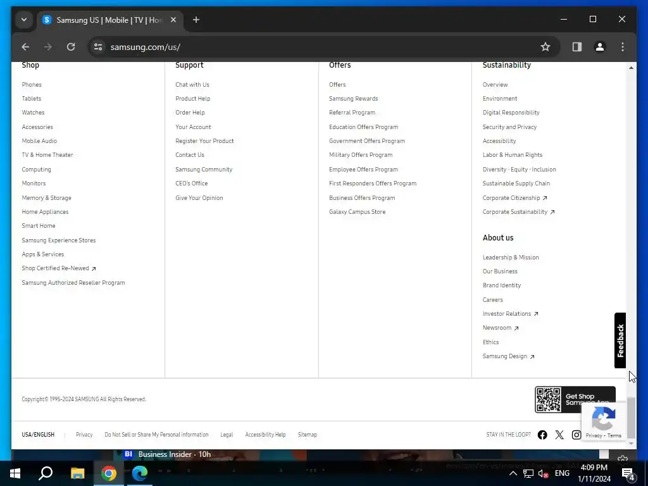This screenshot has height=486, width=648.
Task: Open Military Offers Program link
Action: [361, 155]
